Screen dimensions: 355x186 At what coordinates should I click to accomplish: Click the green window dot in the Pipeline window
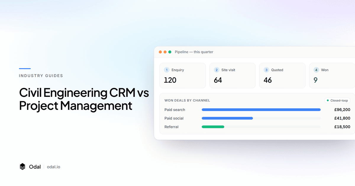coord(170,52)
